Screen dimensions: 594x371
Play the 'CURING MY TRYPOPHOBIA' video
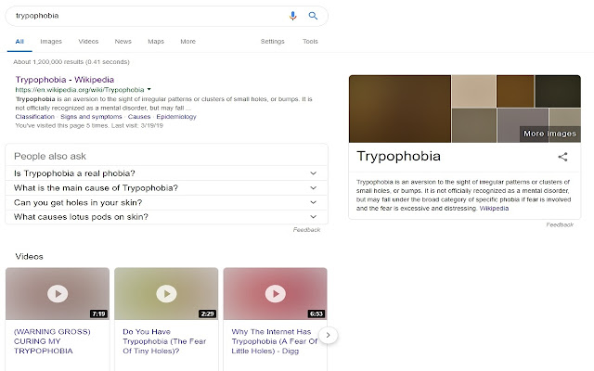coord(58,293)
